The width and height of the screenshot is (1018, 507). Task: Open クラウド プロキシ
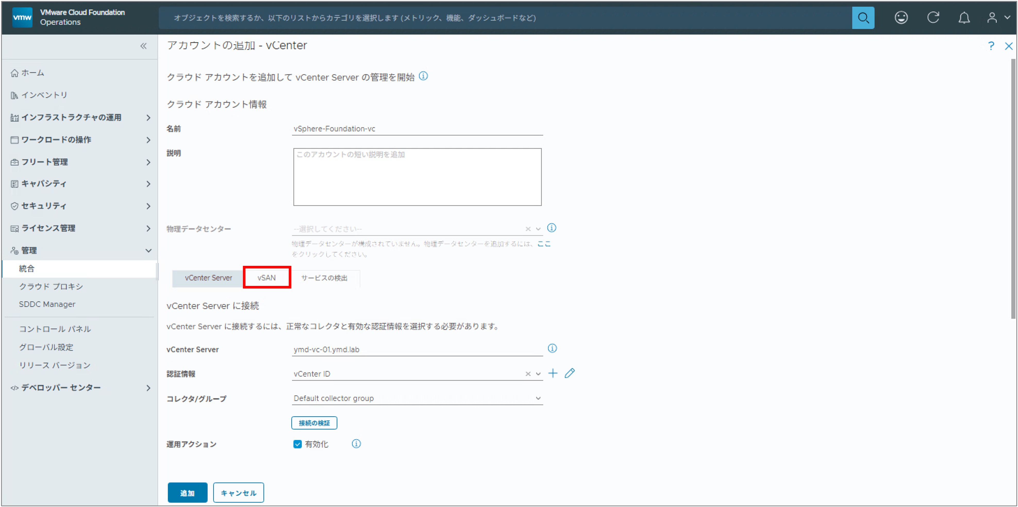(x=51, y=286)
